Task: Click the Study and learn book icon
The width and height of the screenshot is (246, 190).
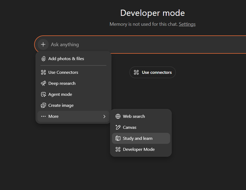Action: (x=118, y=138)
